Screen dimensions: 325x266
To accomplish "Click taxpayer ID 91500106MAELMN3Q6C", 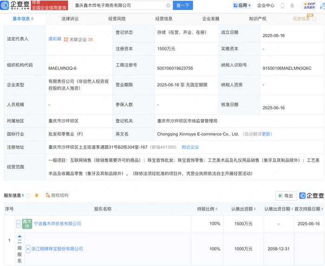I will (287, 68).
